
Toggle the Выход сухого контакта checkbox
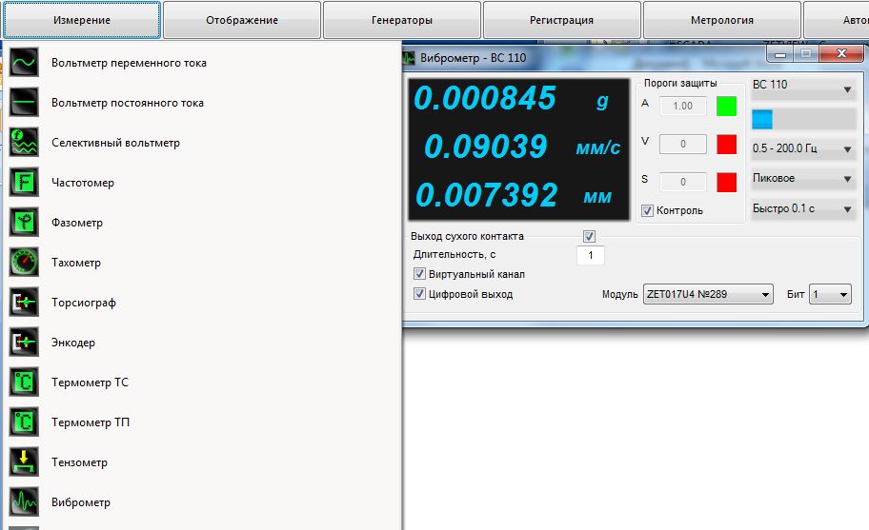click(589, 236)
